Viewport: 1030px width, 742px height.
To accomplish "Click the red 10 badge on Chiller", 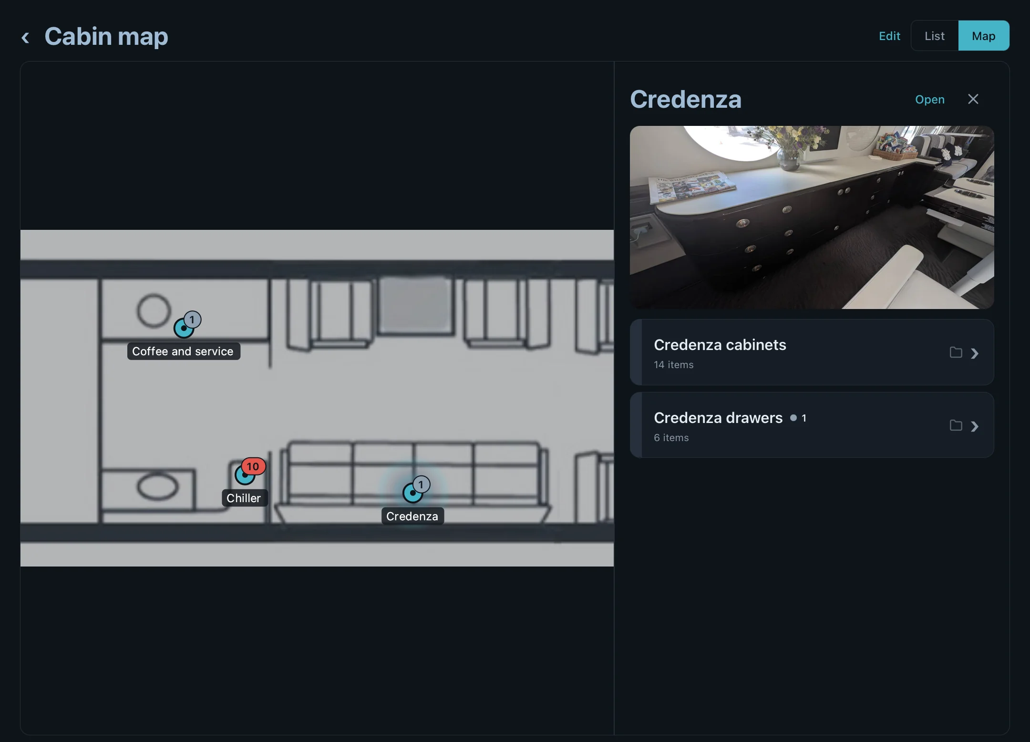I will (x=253, y=466).
